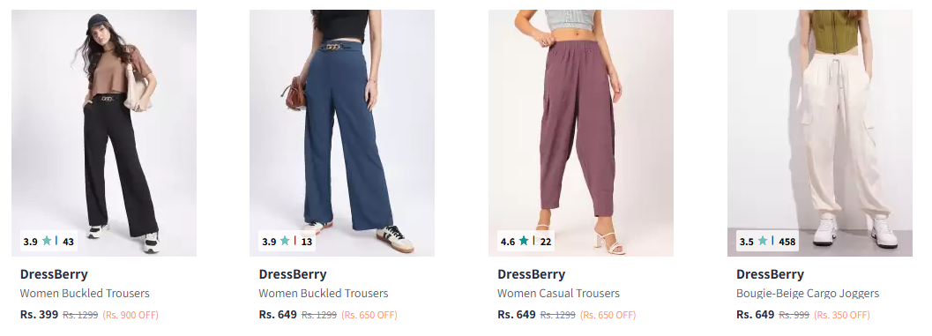Open the maroon casual trousers image

[581, 132]
